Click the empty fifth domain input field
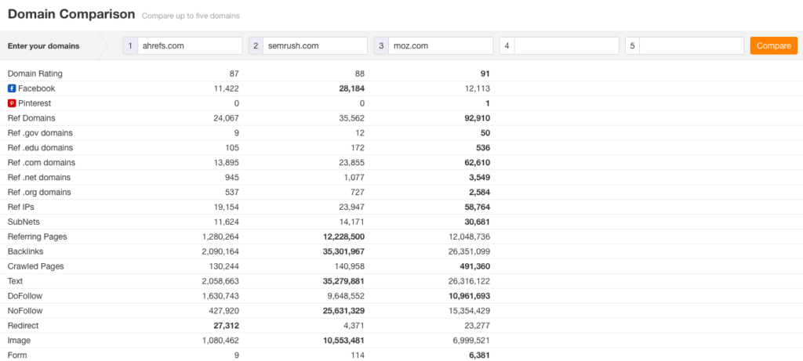The height and width of the screenshot is (361, 803). point(692,45)
